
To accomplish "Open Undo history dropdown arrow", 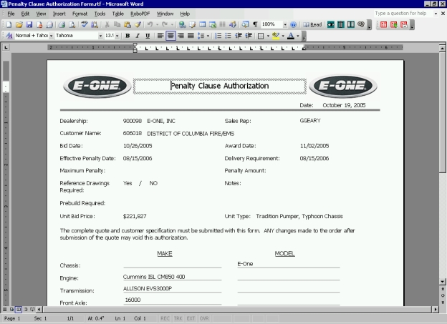I will (157, 25).
